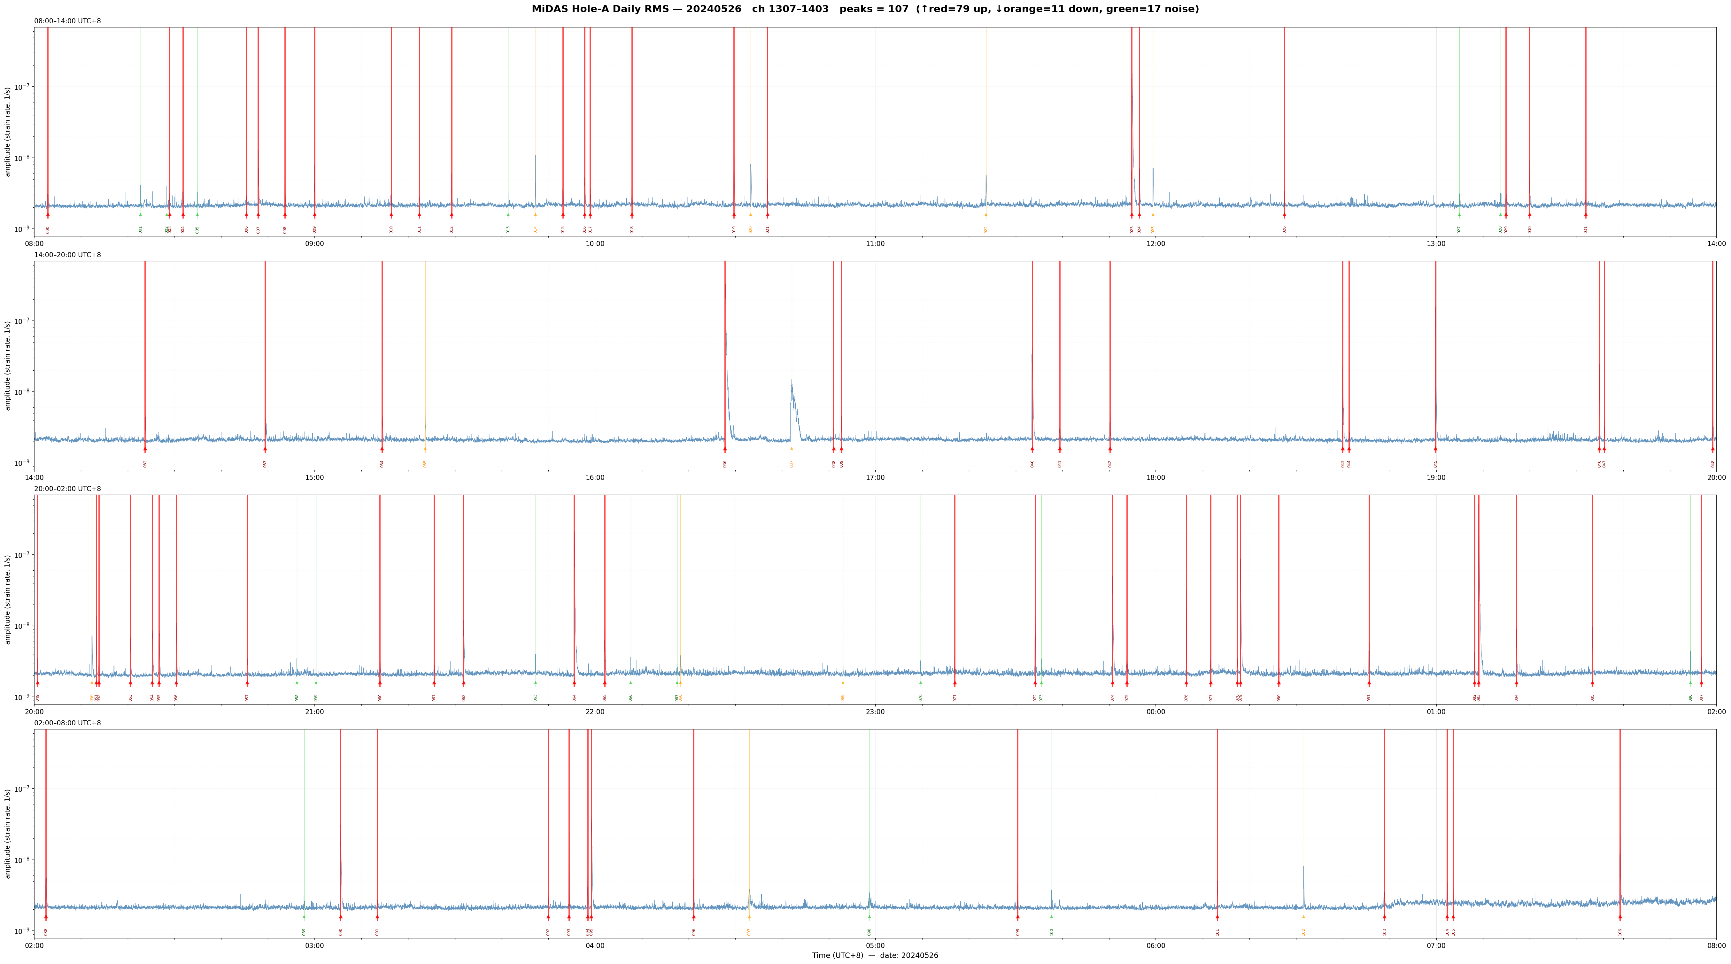The height and width of the screenshot is (964, 1731).
Task: Select the orange down marker 035
Action: [425, 448]
